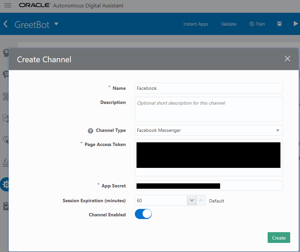The width and height of the screenshot is (300, 252).
Task: Open the Channel Type dropdown
Action: coord(209,130)
